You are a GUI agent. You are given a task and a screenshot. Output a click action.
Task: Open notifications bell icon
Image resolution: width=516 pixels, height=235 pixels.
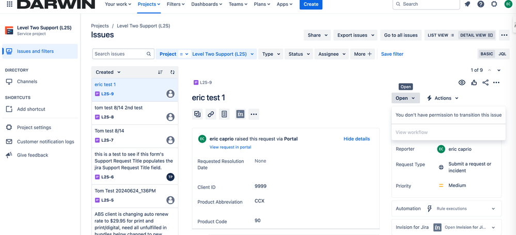(467, 4)
